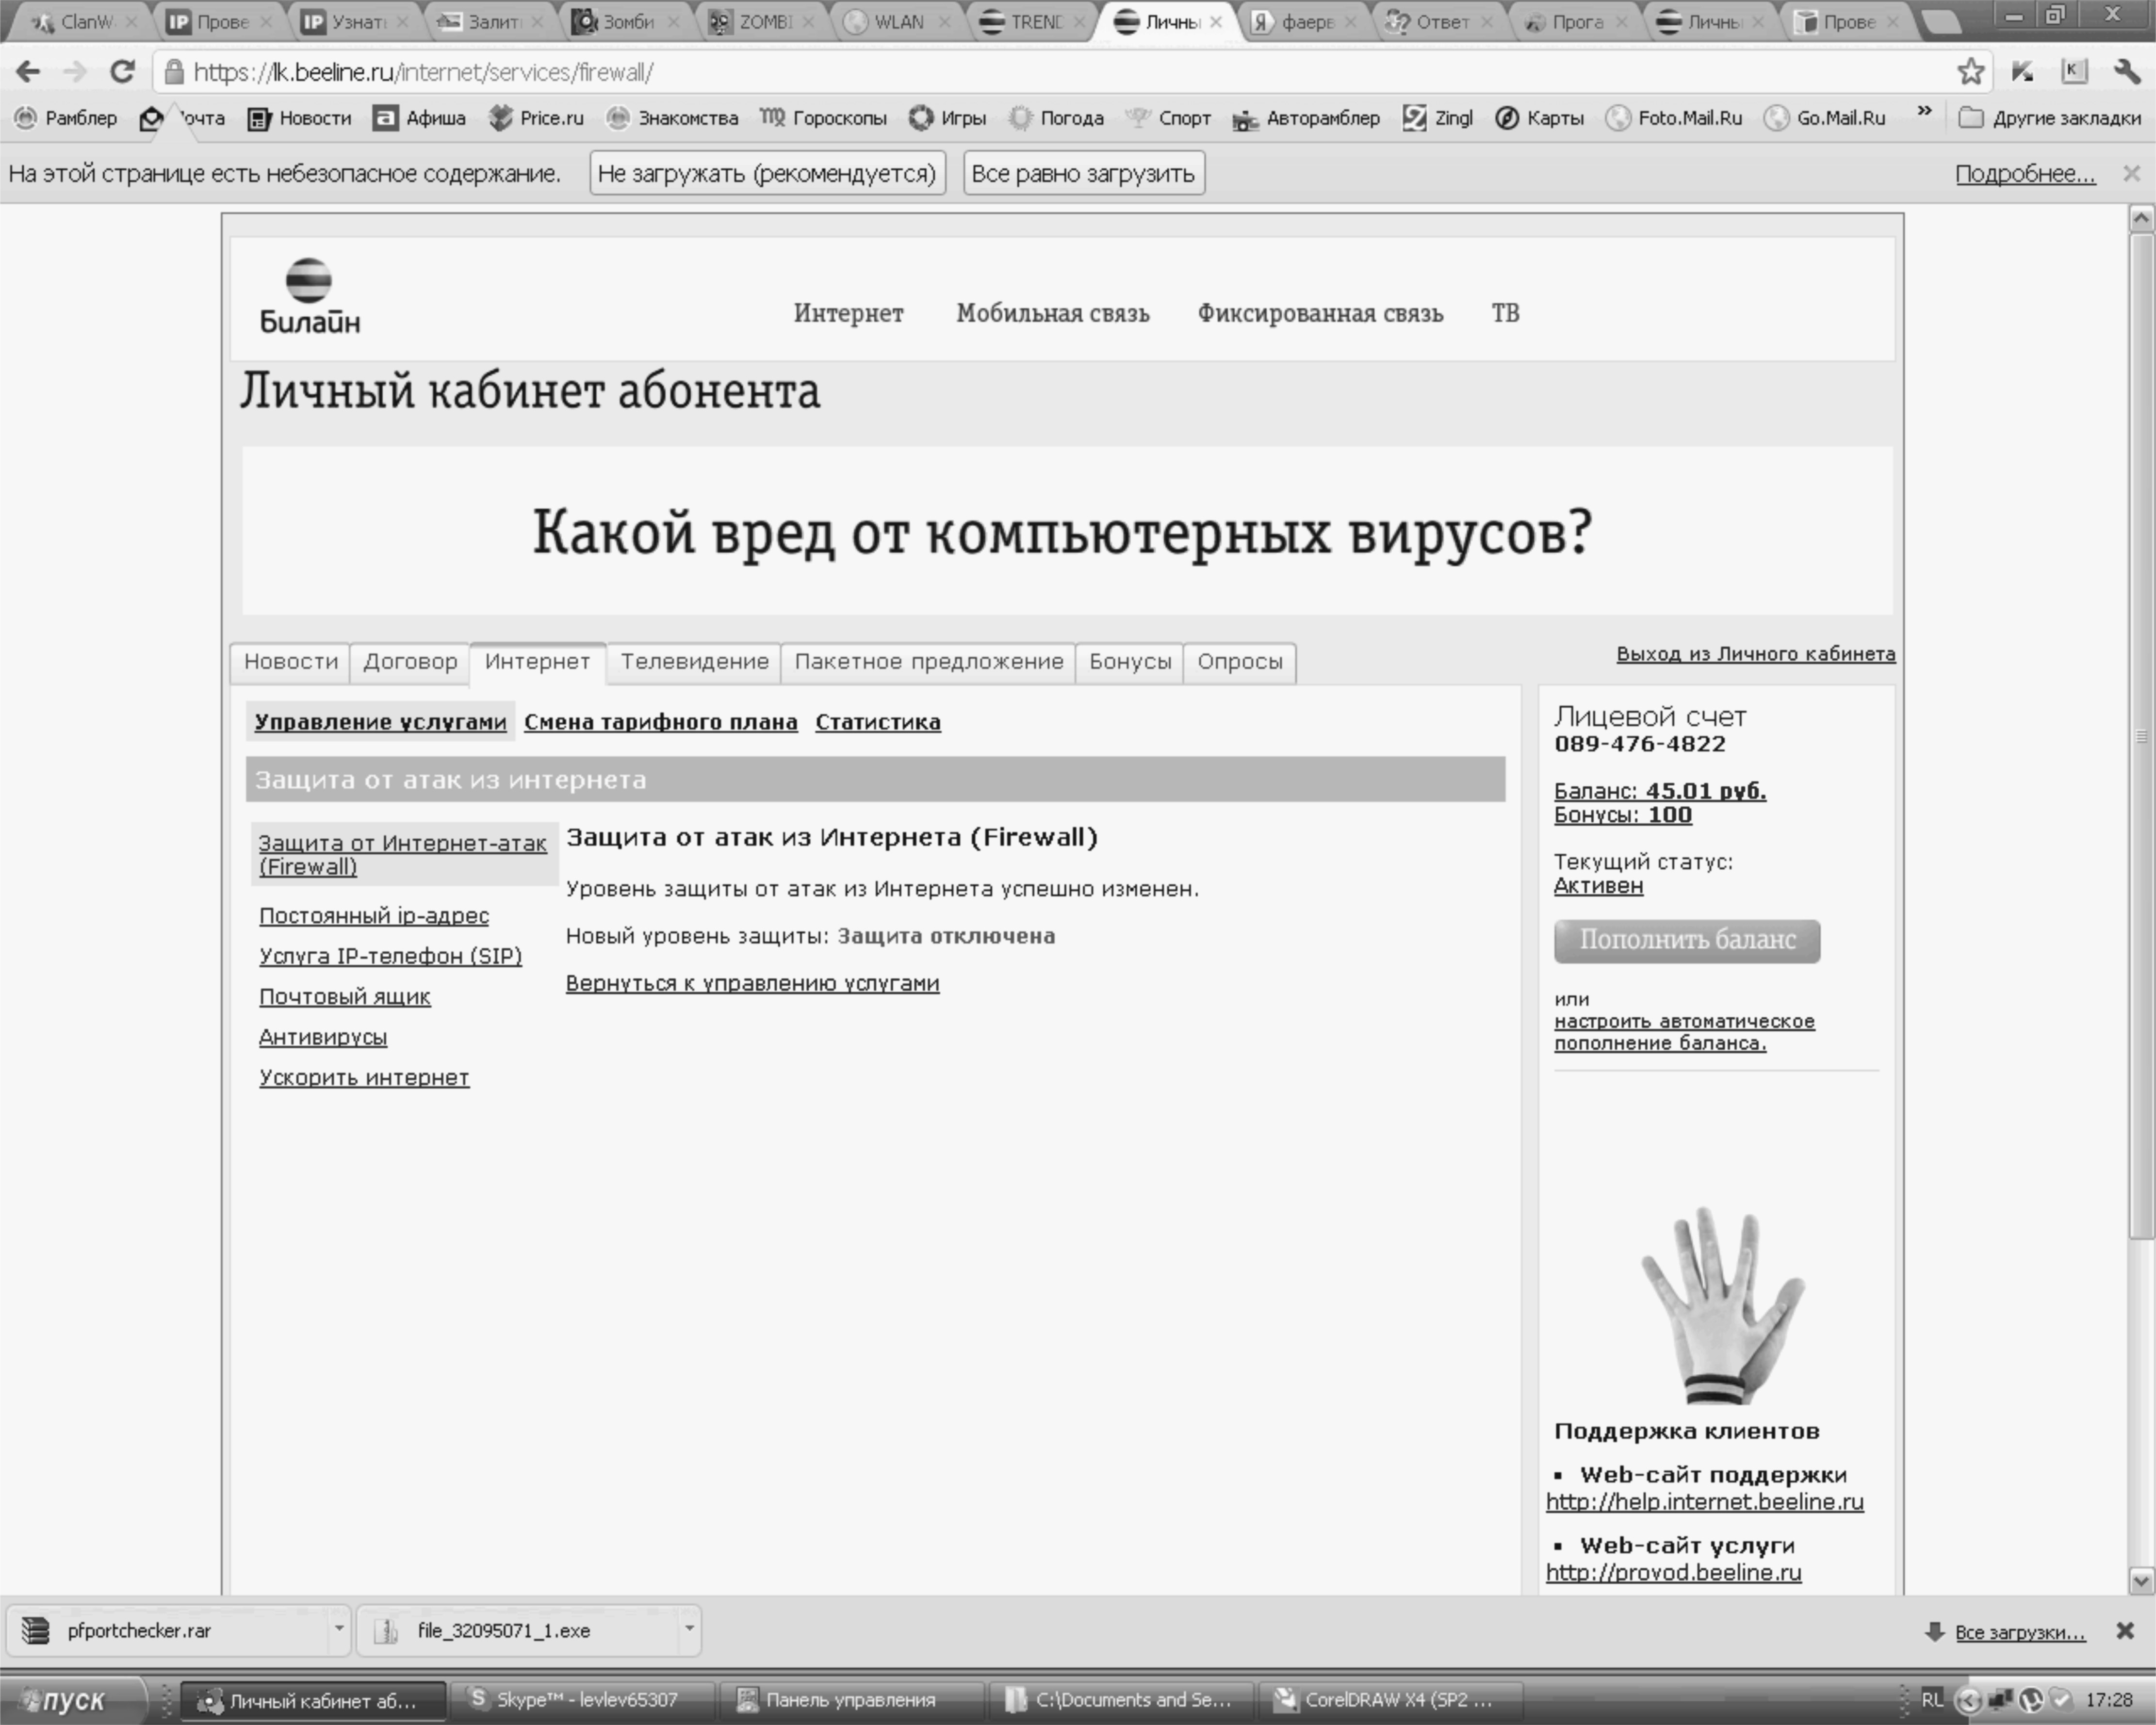
Task: Open the Рамблер bookmark
Action: 66,118
